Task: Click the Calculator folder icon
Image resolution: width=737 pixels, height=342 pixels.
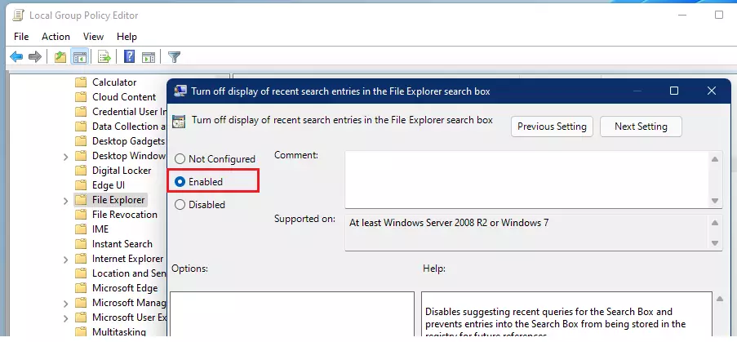Action: (81, 82)
